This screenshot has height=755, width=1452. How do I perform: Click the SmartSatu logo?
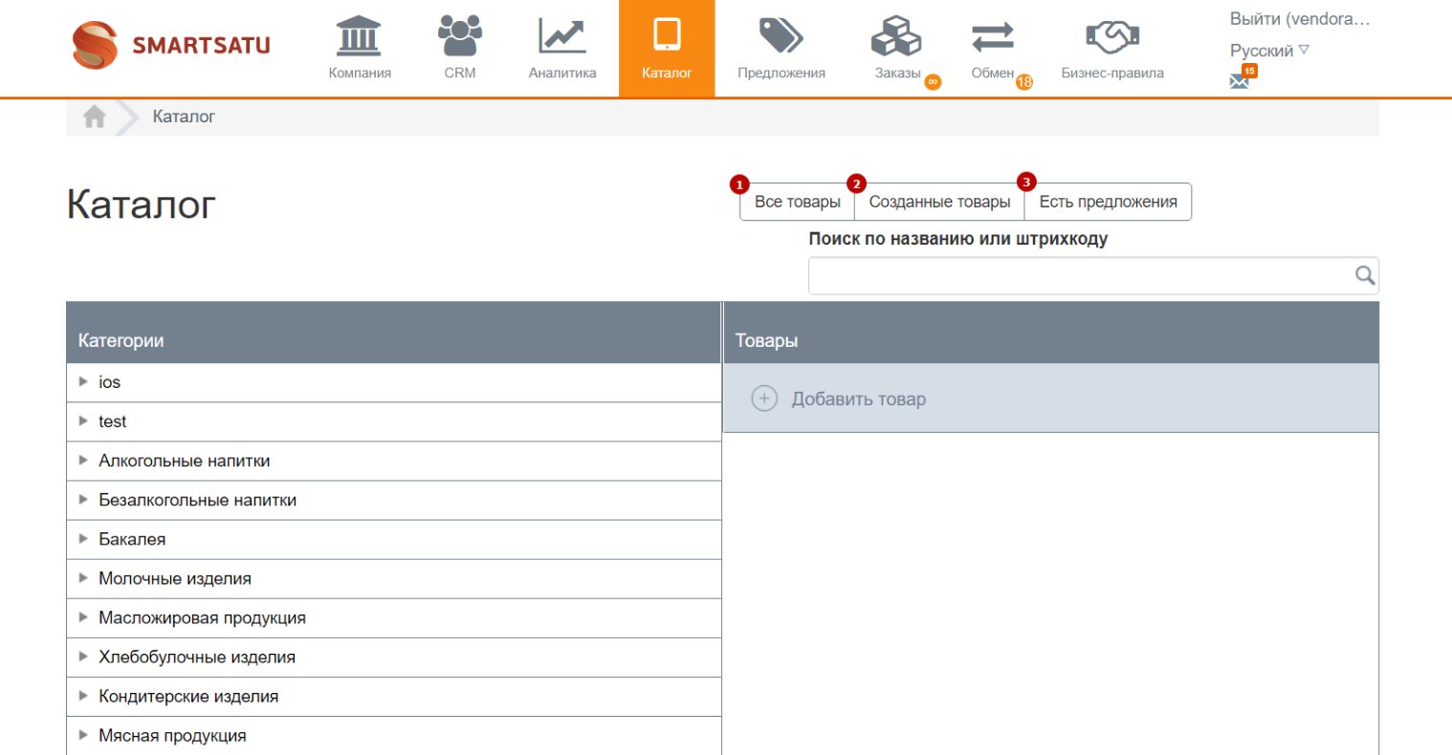171,45
